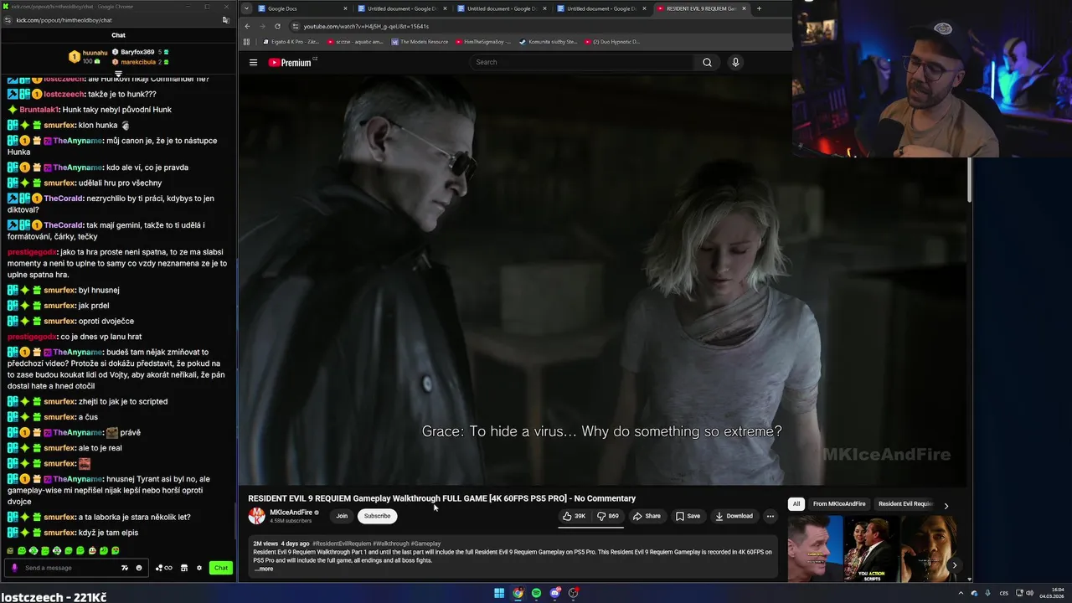Open more actions ellipsis under video
Screen dimensions: 1072x603
tap(770, 516)
